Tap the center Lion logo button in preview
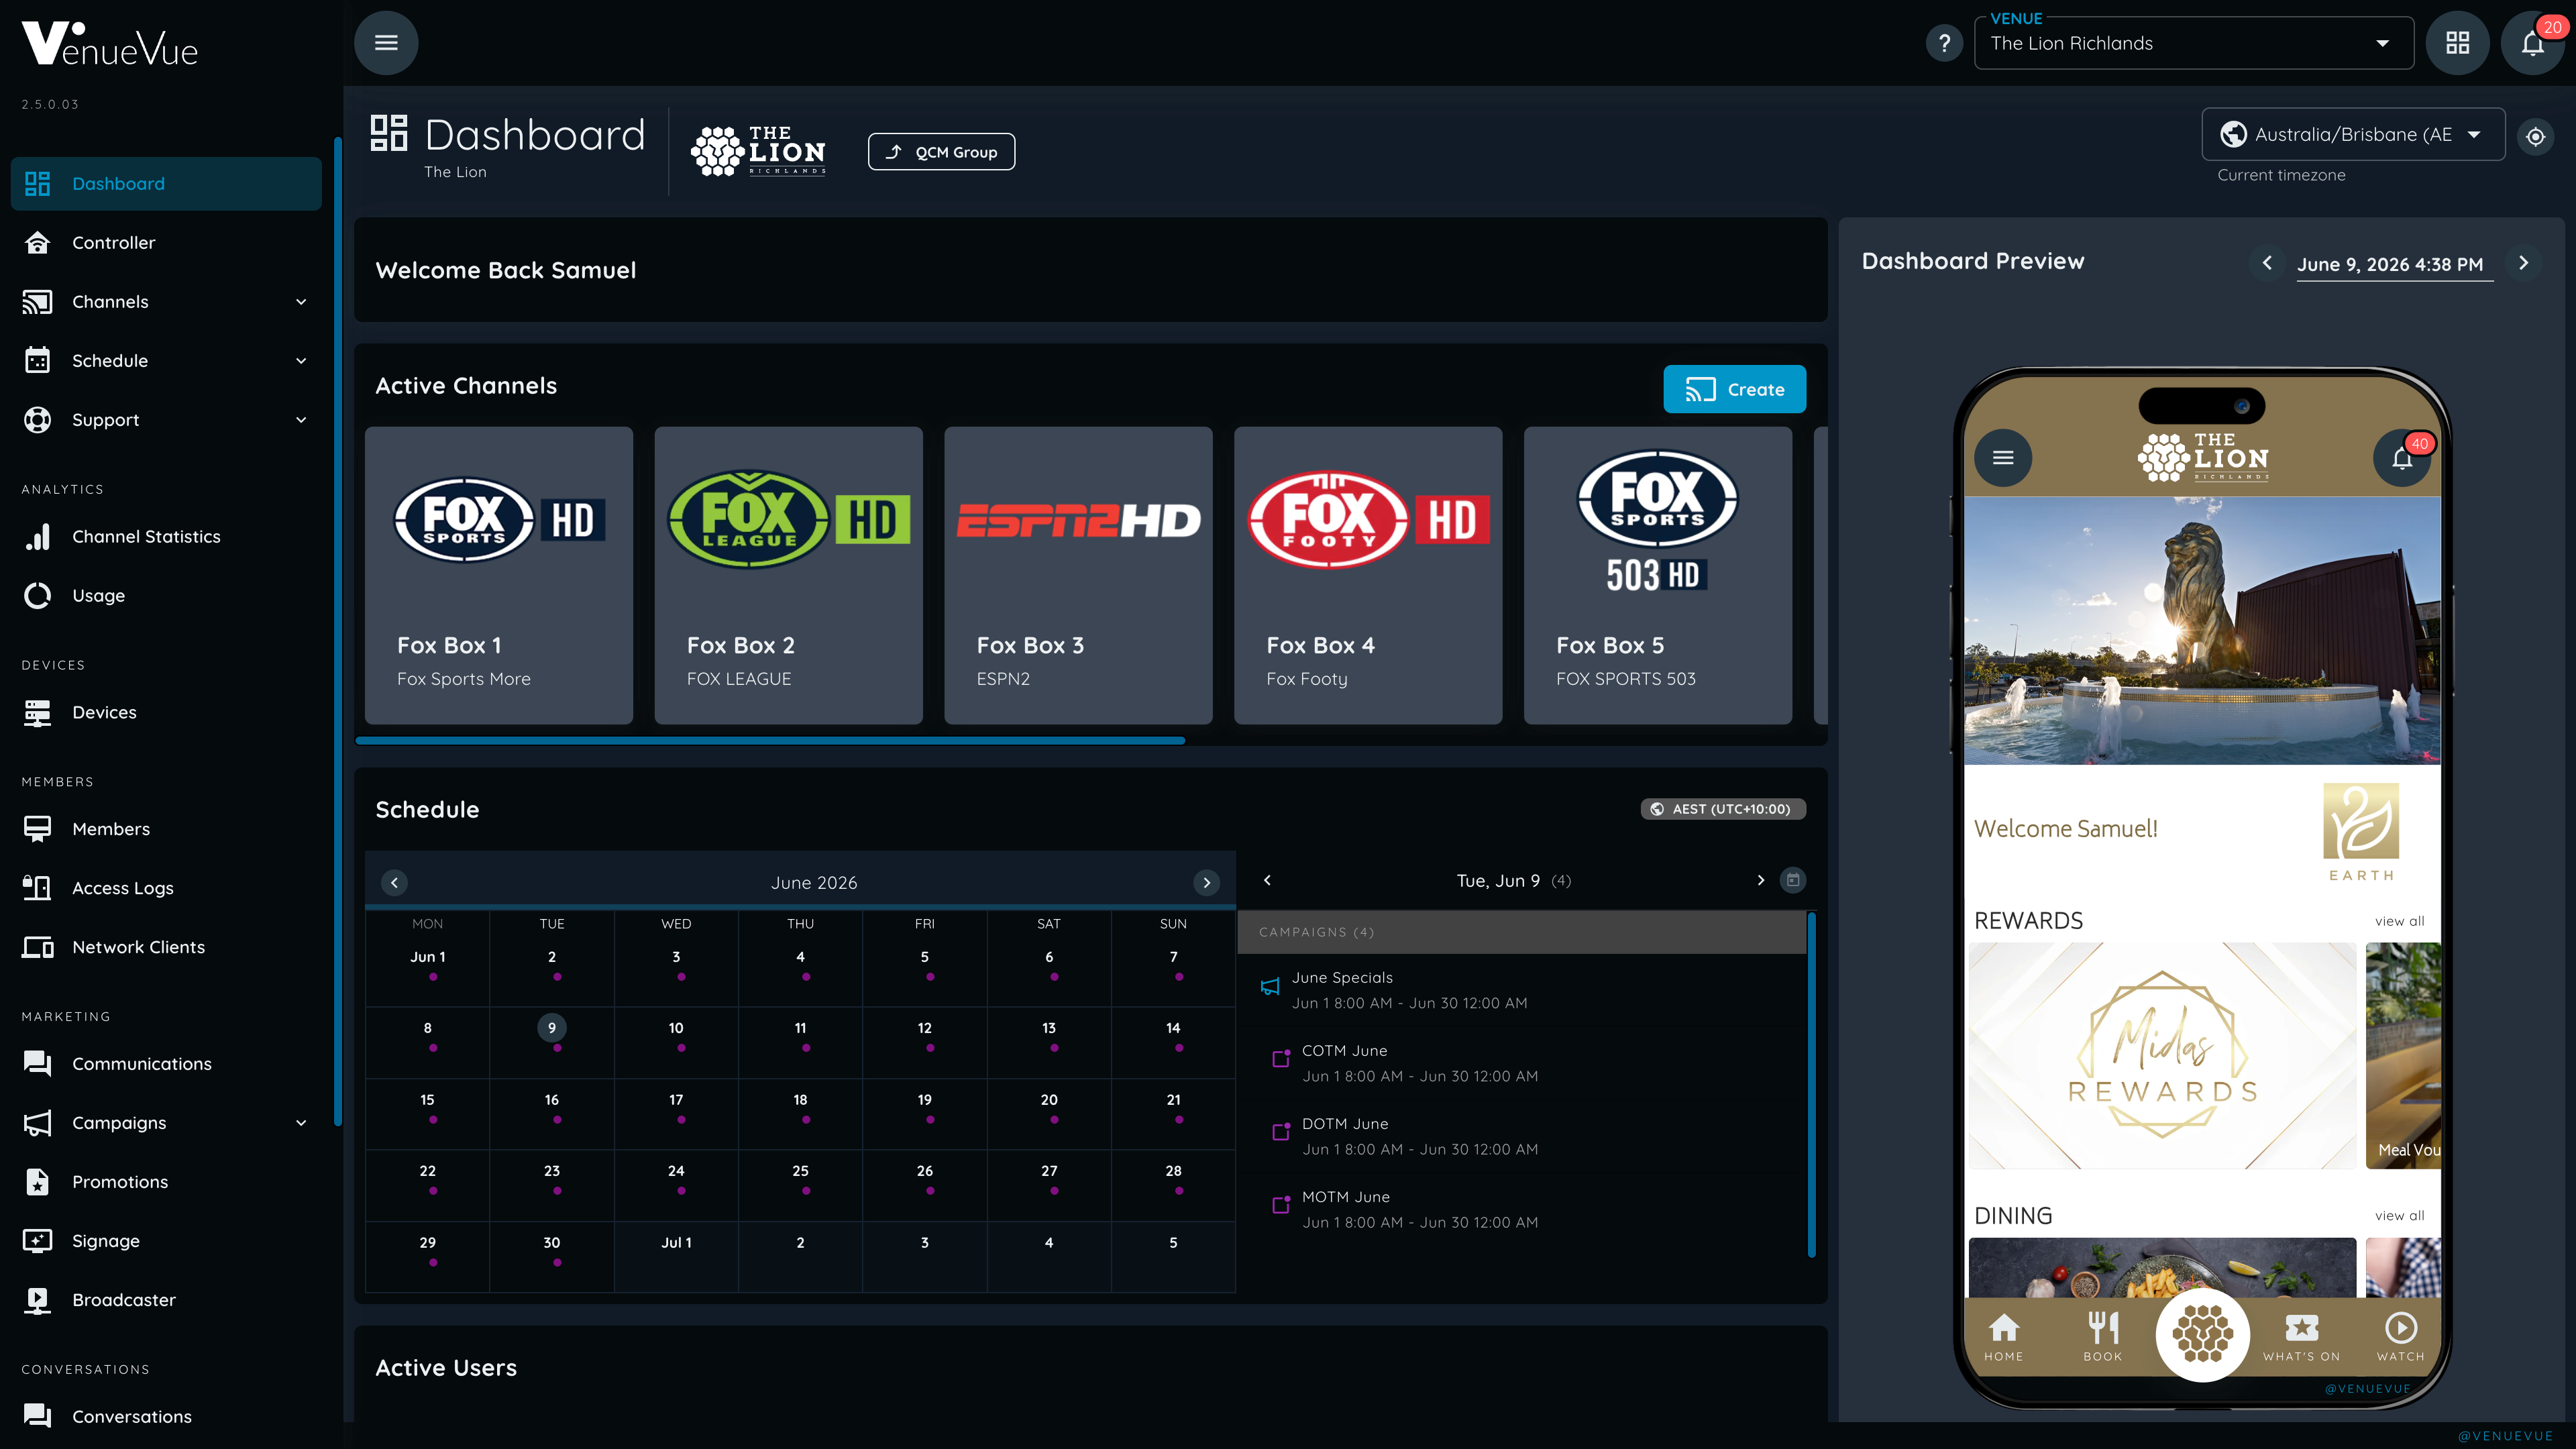This screenshot has height=1449, width=2576. [2202, 1335]
